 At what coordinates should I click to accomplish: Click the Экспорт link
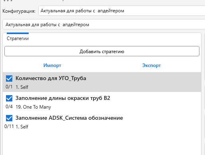(151, 65)
